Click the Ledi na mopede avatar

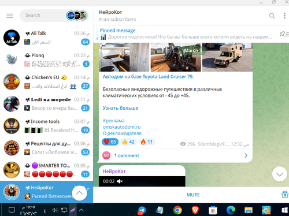12,104
